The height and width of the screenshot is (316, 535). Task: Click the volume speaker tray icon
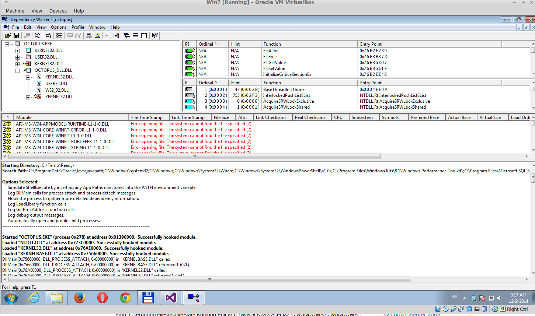(500, 298)
